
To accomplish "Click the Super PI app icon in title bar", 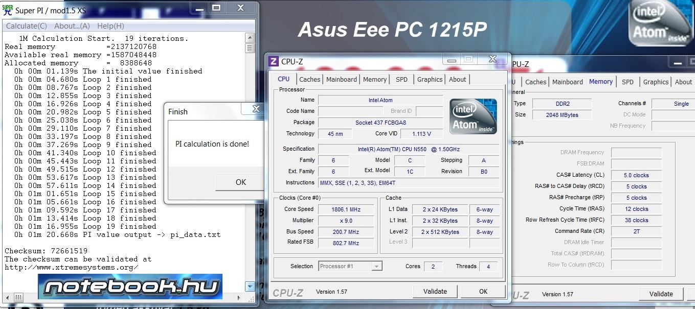I will point(8,10).
